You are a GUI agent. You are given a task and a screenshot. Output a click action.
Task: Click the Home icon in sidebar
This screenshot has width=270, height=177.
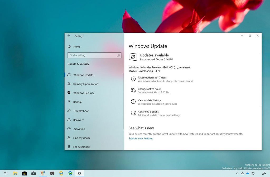[69, 47]
